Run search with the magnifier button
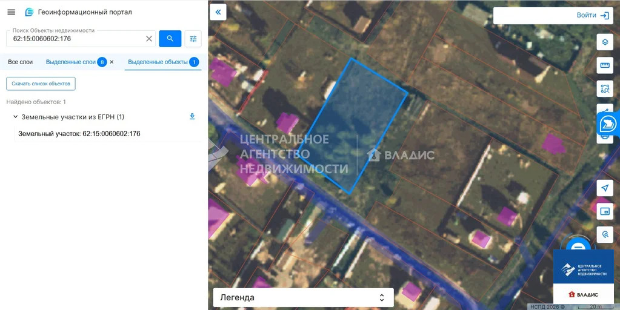Screen dimensions: 620x310 coord(170,39)
